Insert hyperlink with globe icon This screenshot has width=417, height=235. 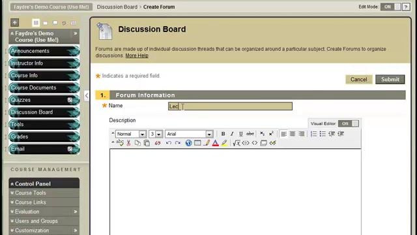coord(188,143)
